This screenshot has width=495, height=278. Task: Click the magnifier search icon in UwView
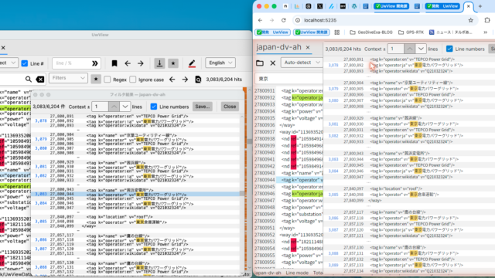pos(29,79)
